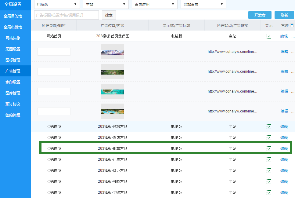Click the 搜索 button
The height and width of the screenshot is (198, 295).
pyautogui.click(x=109, y=15)
